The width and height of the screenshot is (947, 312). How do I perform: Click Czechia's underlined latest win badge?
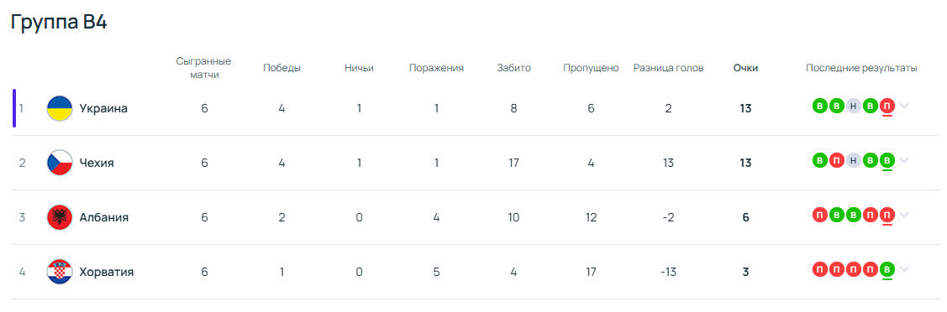coord(887,160)
